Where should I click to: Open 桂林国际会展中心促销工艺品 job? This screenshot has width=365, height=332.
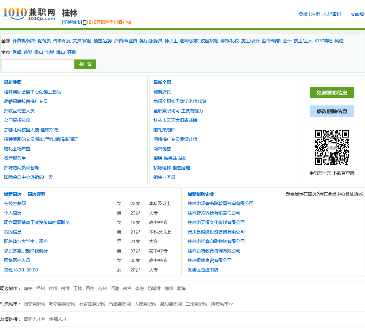(x=32, y=92)
